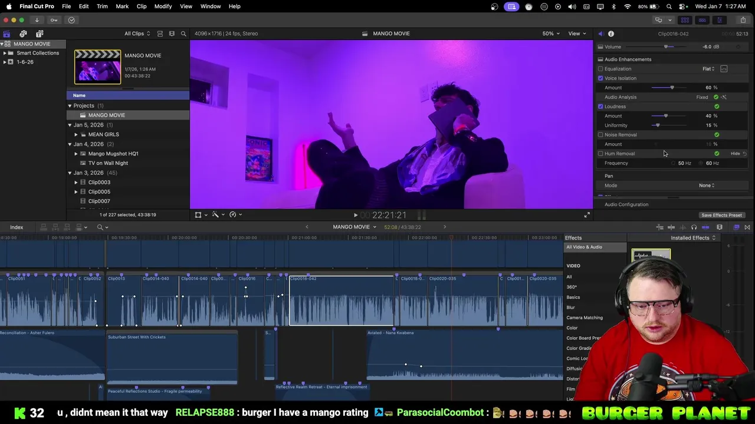Open the File menu
This screenshot has height=424, width=755.
coord(67,6)
